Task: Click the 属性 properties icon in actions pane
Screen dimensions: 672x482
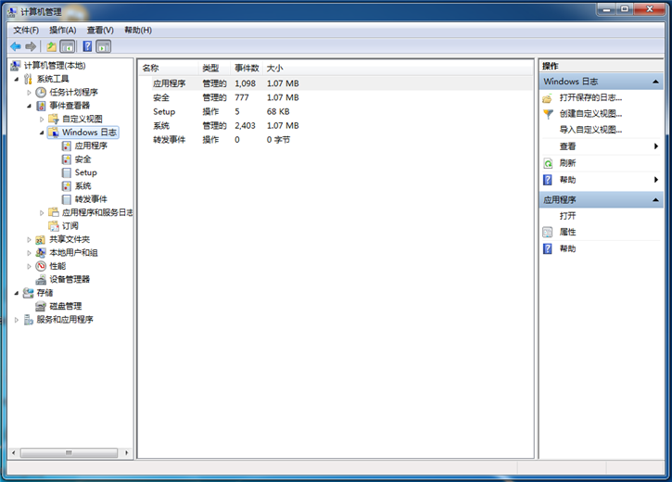Action: coord(548,232)
